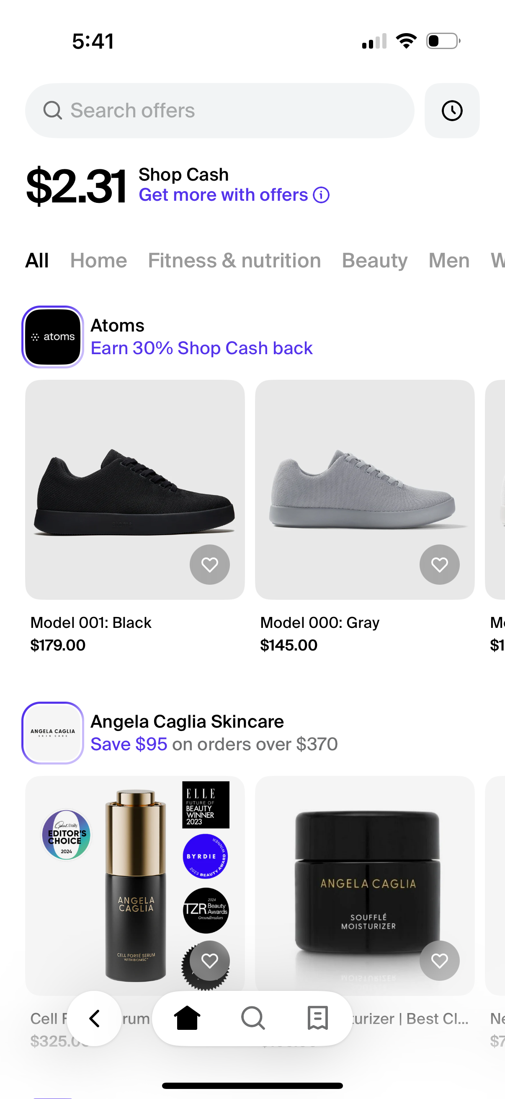505x1099 pixels.
Task: Favorite the Model 001 Black sneaker
Action: (x=209, y=565)
